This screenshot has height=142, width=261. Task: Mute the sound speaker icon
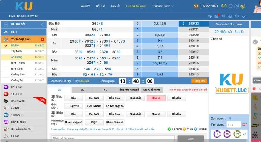pyautogui.click(x=236, y=16)
